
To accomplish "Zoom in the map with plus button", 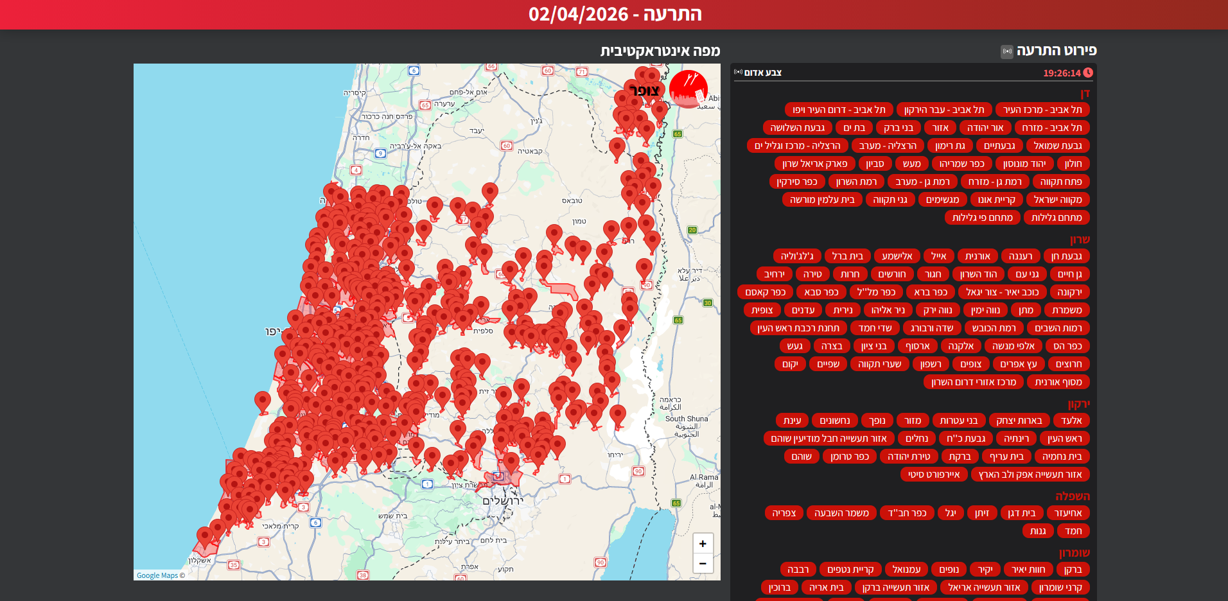I will 703,544.
